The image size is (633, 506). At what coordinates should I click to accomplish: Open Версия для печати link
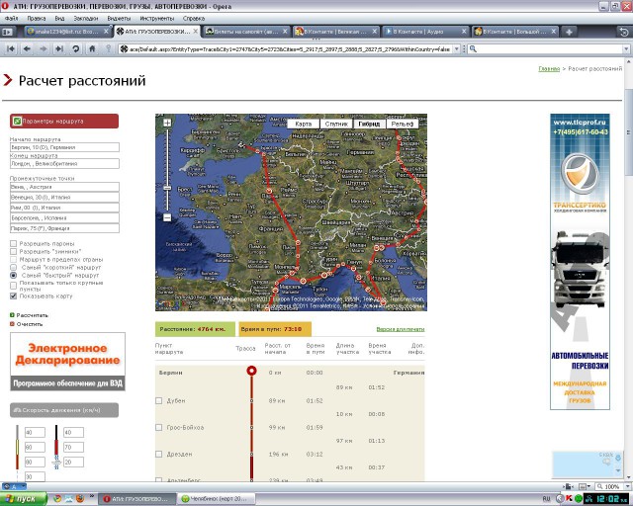pos(400,329)
